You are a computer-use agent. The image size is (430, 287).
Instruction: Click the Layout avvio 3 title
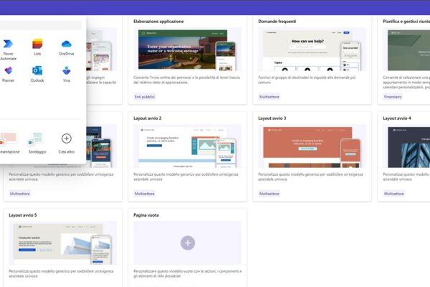click(272, 118)
